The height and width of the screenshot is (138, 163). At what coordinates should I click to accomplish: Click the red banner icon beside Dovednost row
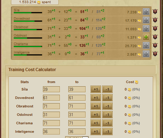click(x=155, y=20)
